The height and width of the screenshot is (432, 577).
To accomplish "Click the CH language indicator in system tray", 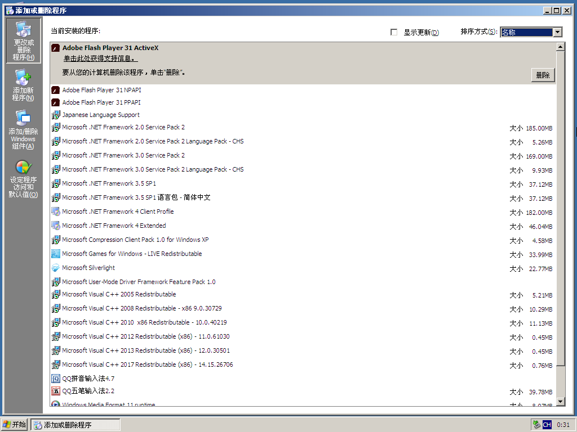I will pos(545,425).
